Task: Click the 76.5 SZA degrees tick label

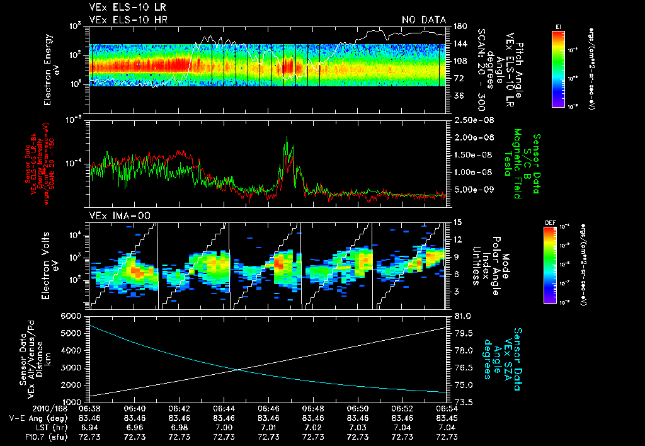Action: [463, 368]
